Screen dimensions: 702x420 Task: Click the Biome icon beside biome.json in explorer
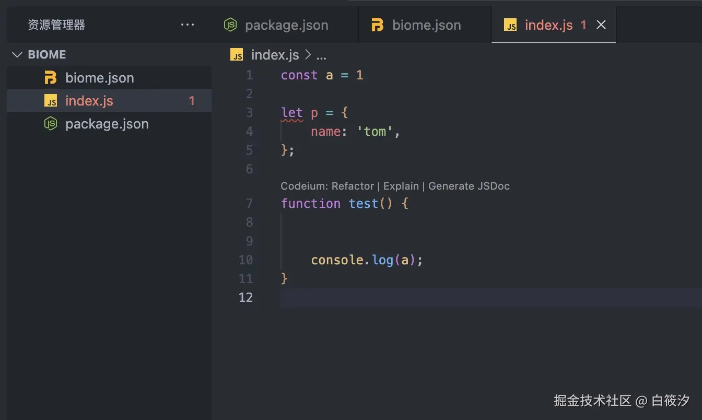tap(50, 78)
